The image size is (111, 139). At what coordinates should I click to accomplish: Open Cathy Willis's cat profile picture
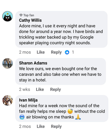click(x=8, y=16)
